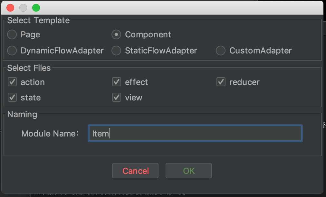This screenshot has height=197, width=326.
Task: Pick the StaticFlowAdapter radio button
Action: [116, 51]
